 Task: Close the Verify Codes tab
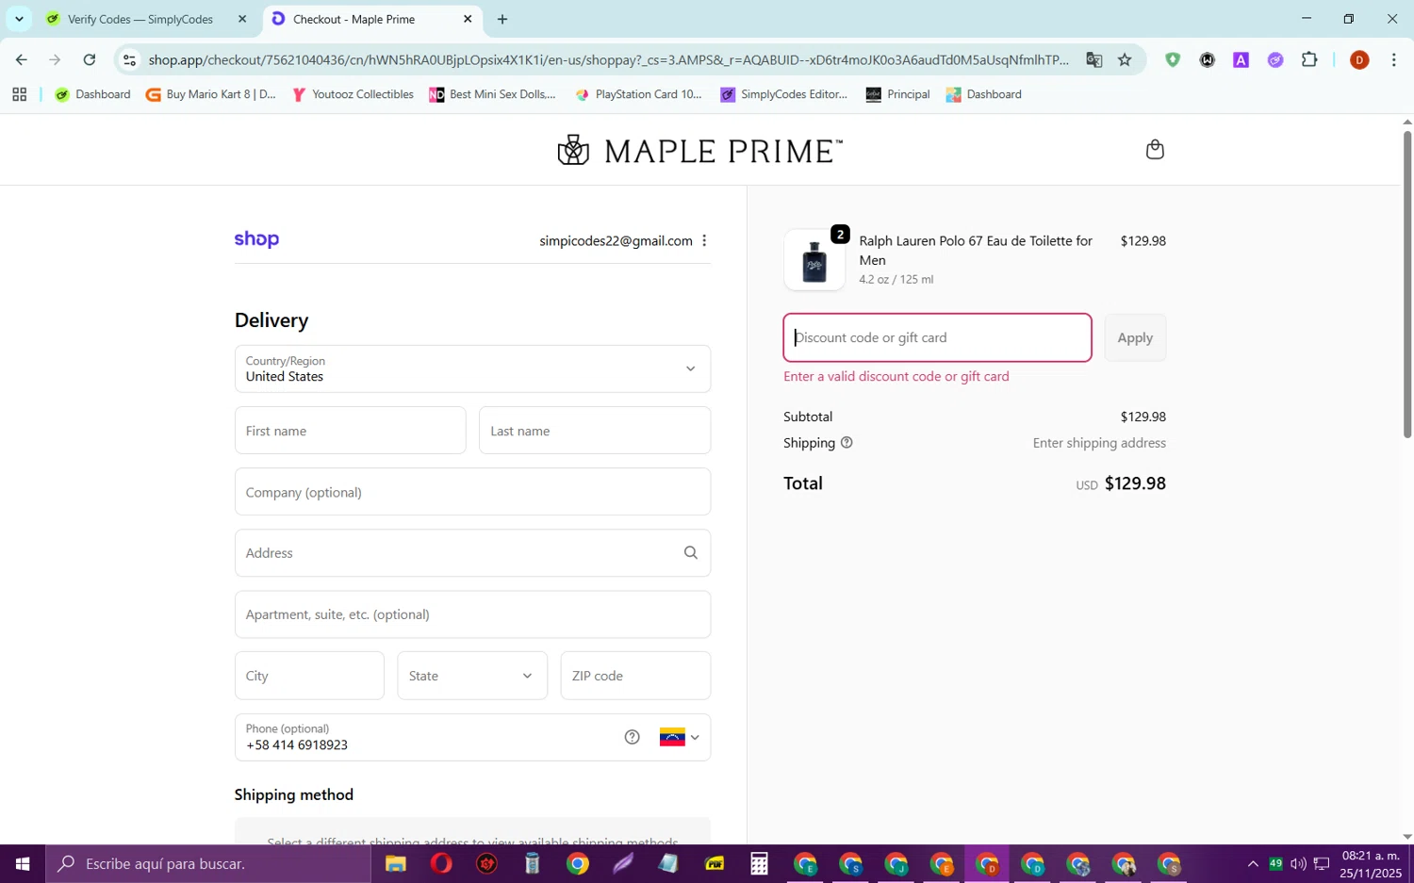click(x=242, y=19)
